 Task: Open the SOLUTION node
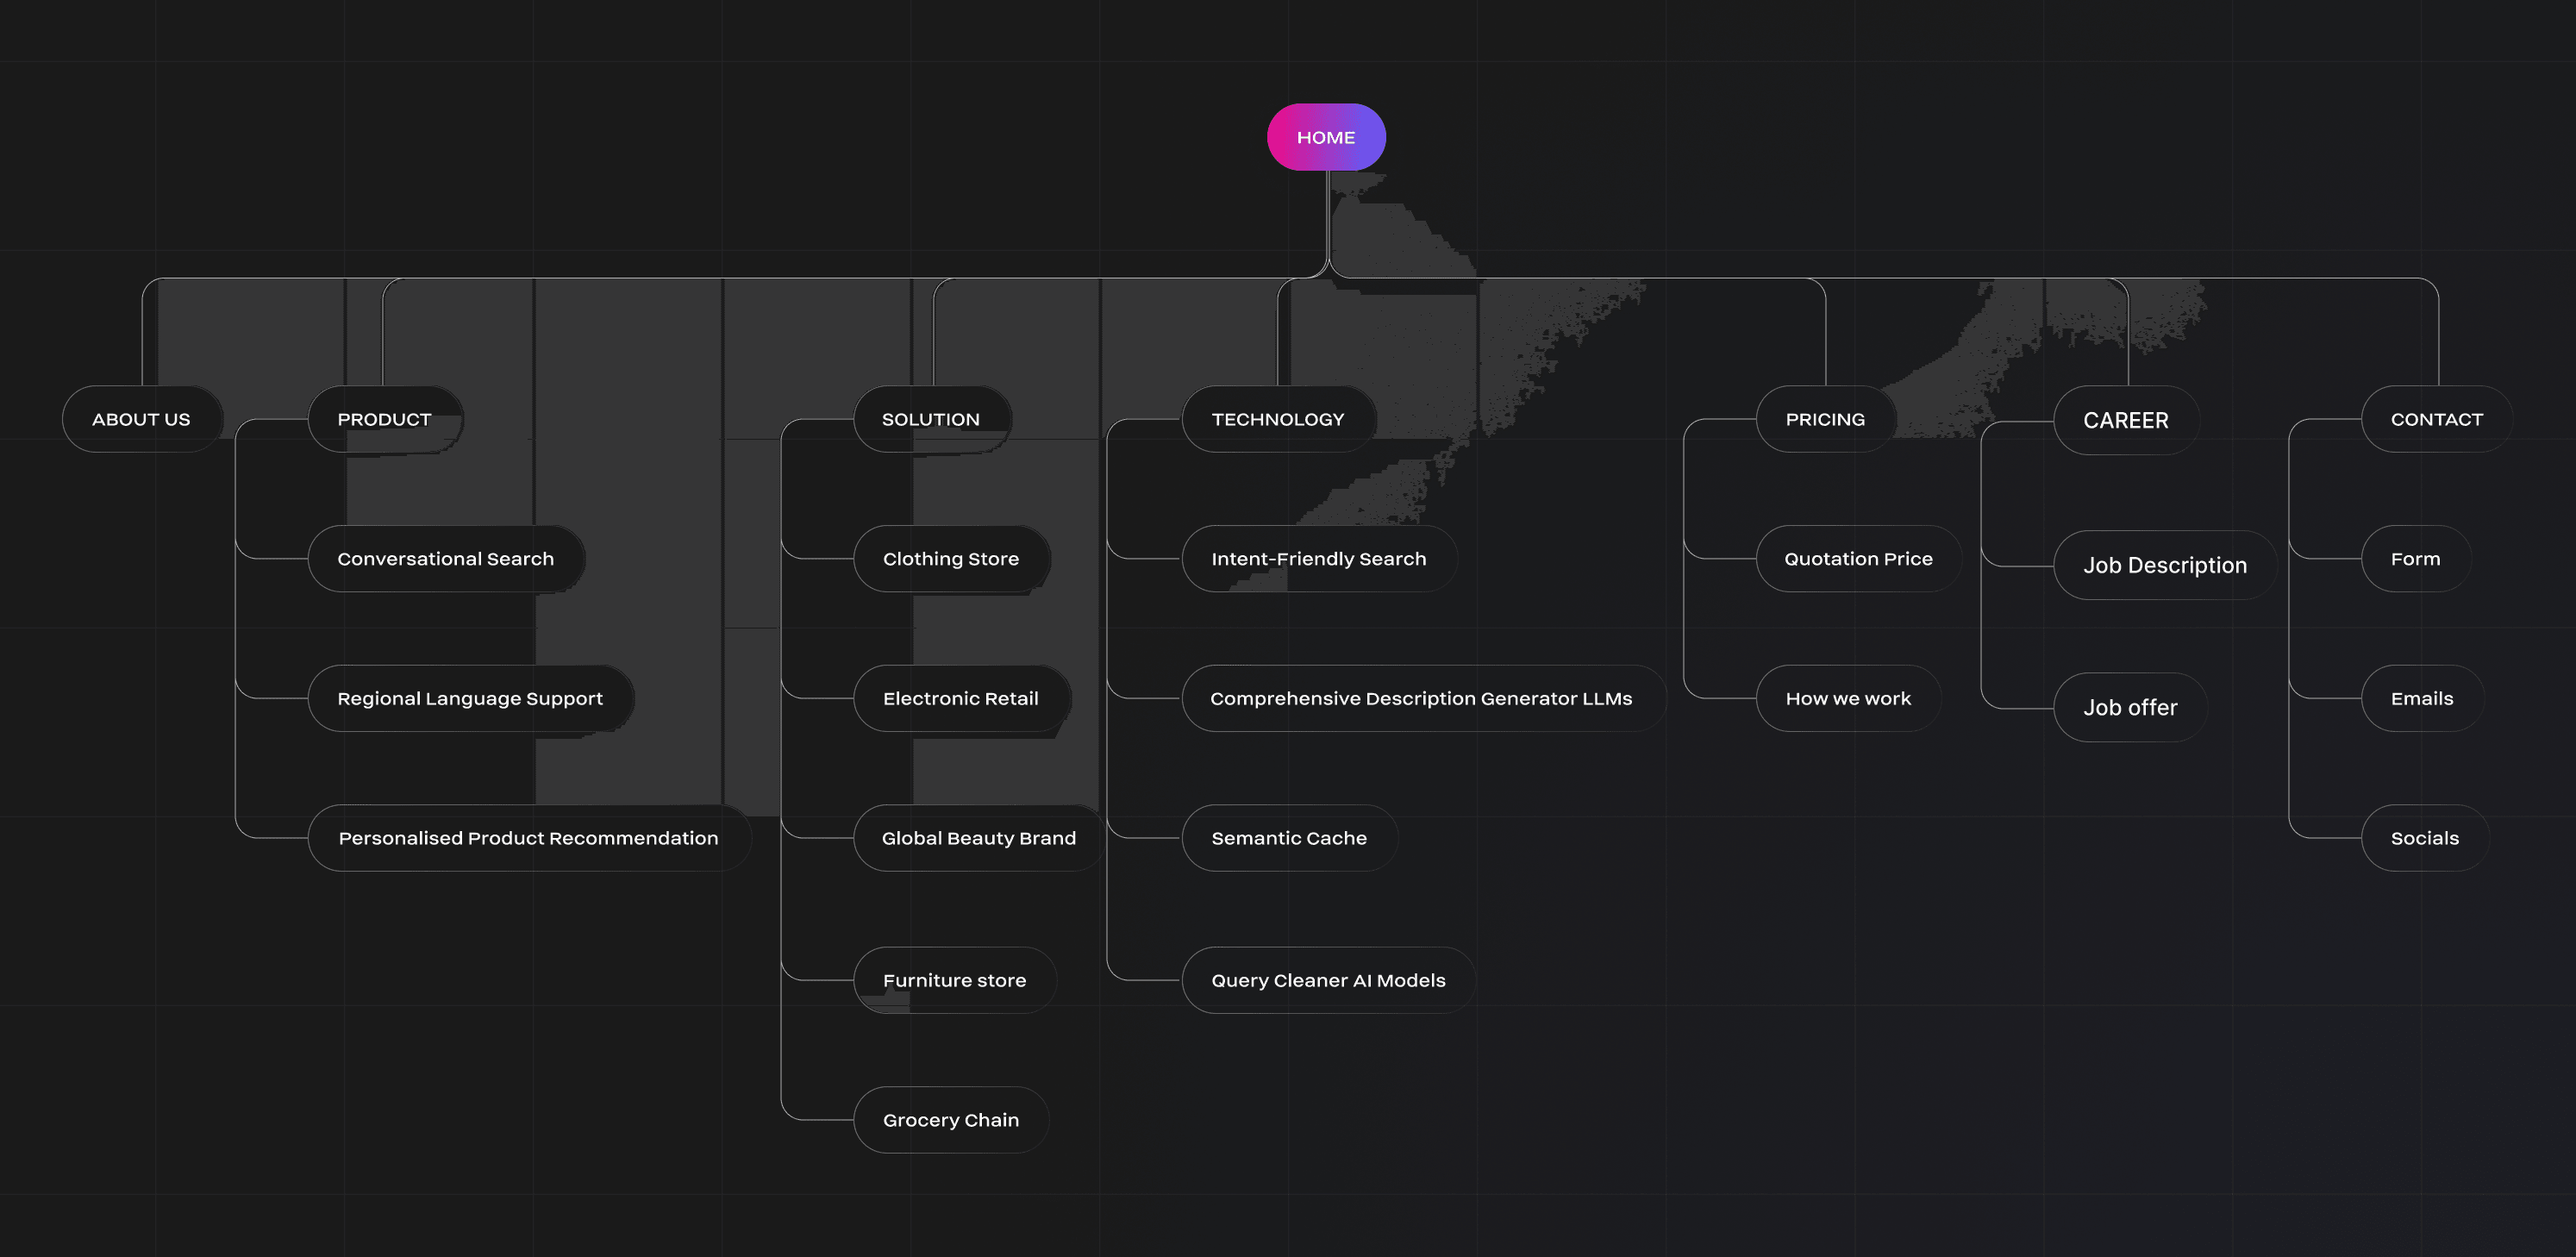[x=930, y=419]
